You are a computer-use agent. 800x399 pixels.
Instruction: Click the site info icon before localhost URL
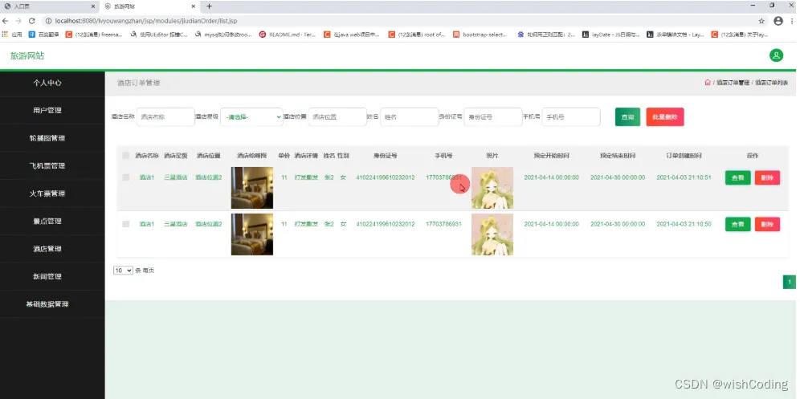point(48,21)
